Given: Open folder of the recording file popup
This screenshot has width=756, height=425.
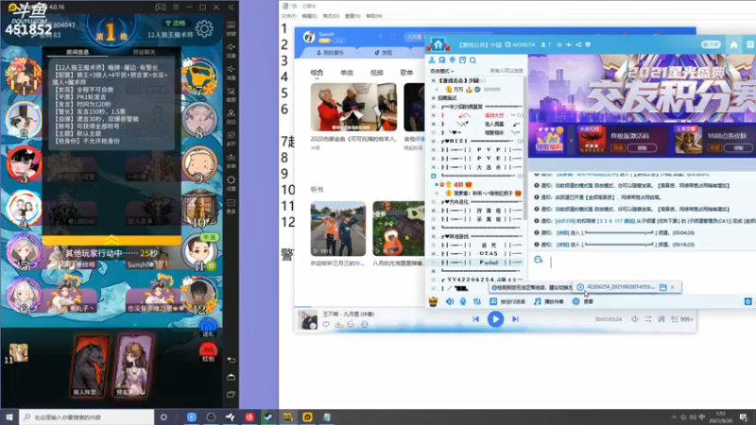Looking at the screenshot, I should pyautogui.click(x=663, y=287).
